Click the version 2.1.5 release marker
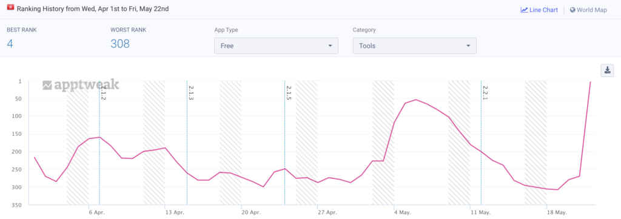 [x=288, y=92]
